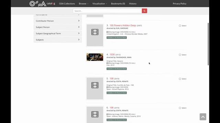
Task: Tick Select checkbox for 100 Flowers Hidden Deep
Action: coord(180,26)
